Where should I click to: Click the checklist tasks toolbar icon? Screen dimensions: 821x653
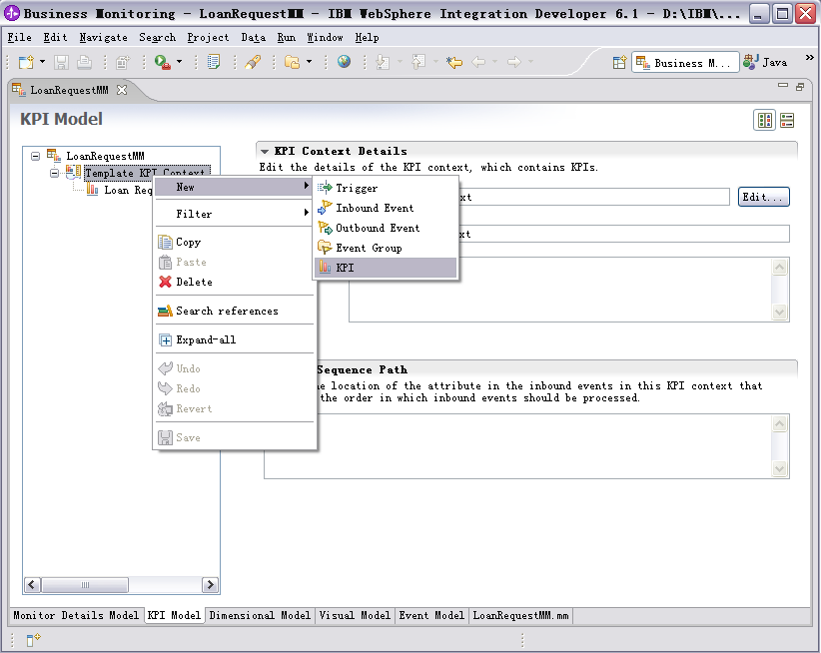point(214,62)
